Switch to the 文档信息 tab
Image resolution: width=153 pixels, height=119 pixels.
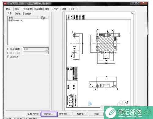click(x=27, y=9)
